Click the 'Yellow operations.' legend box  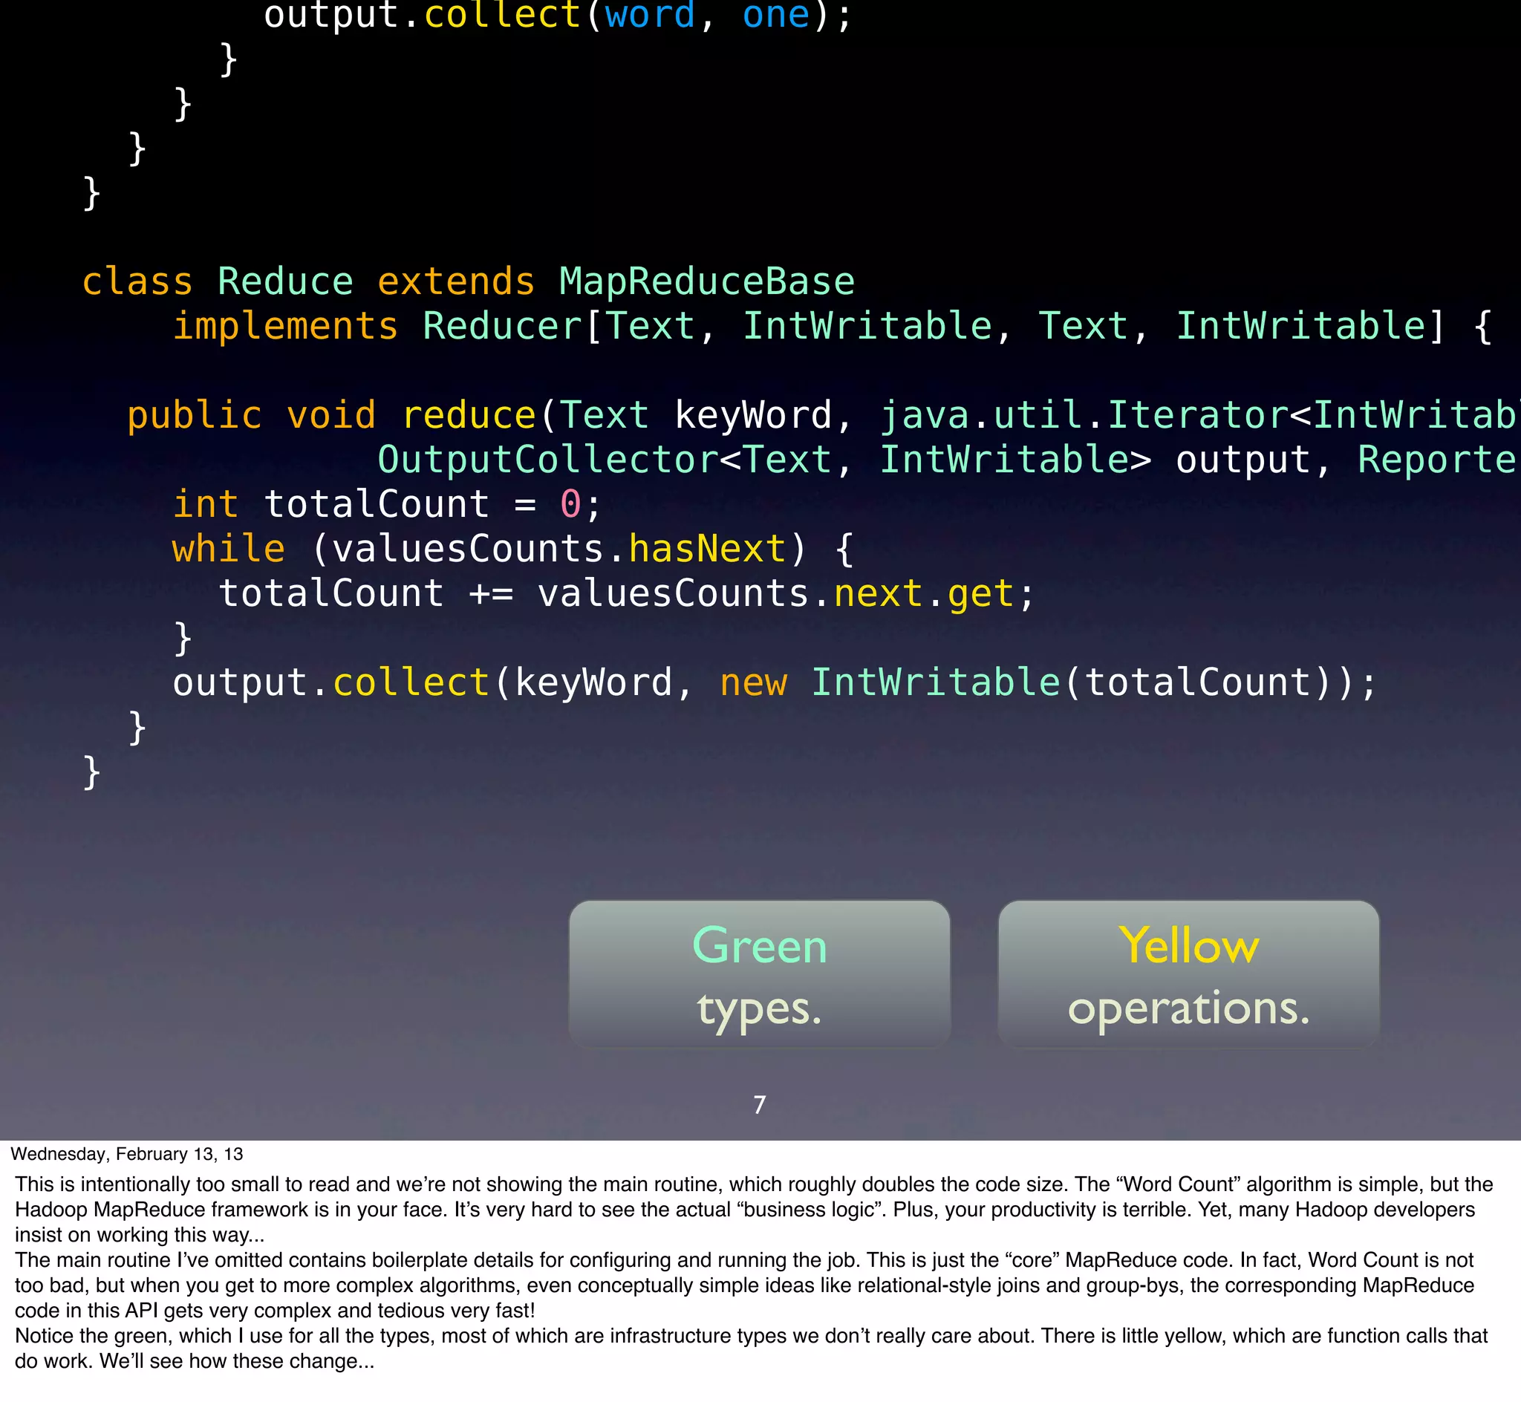1188,974
